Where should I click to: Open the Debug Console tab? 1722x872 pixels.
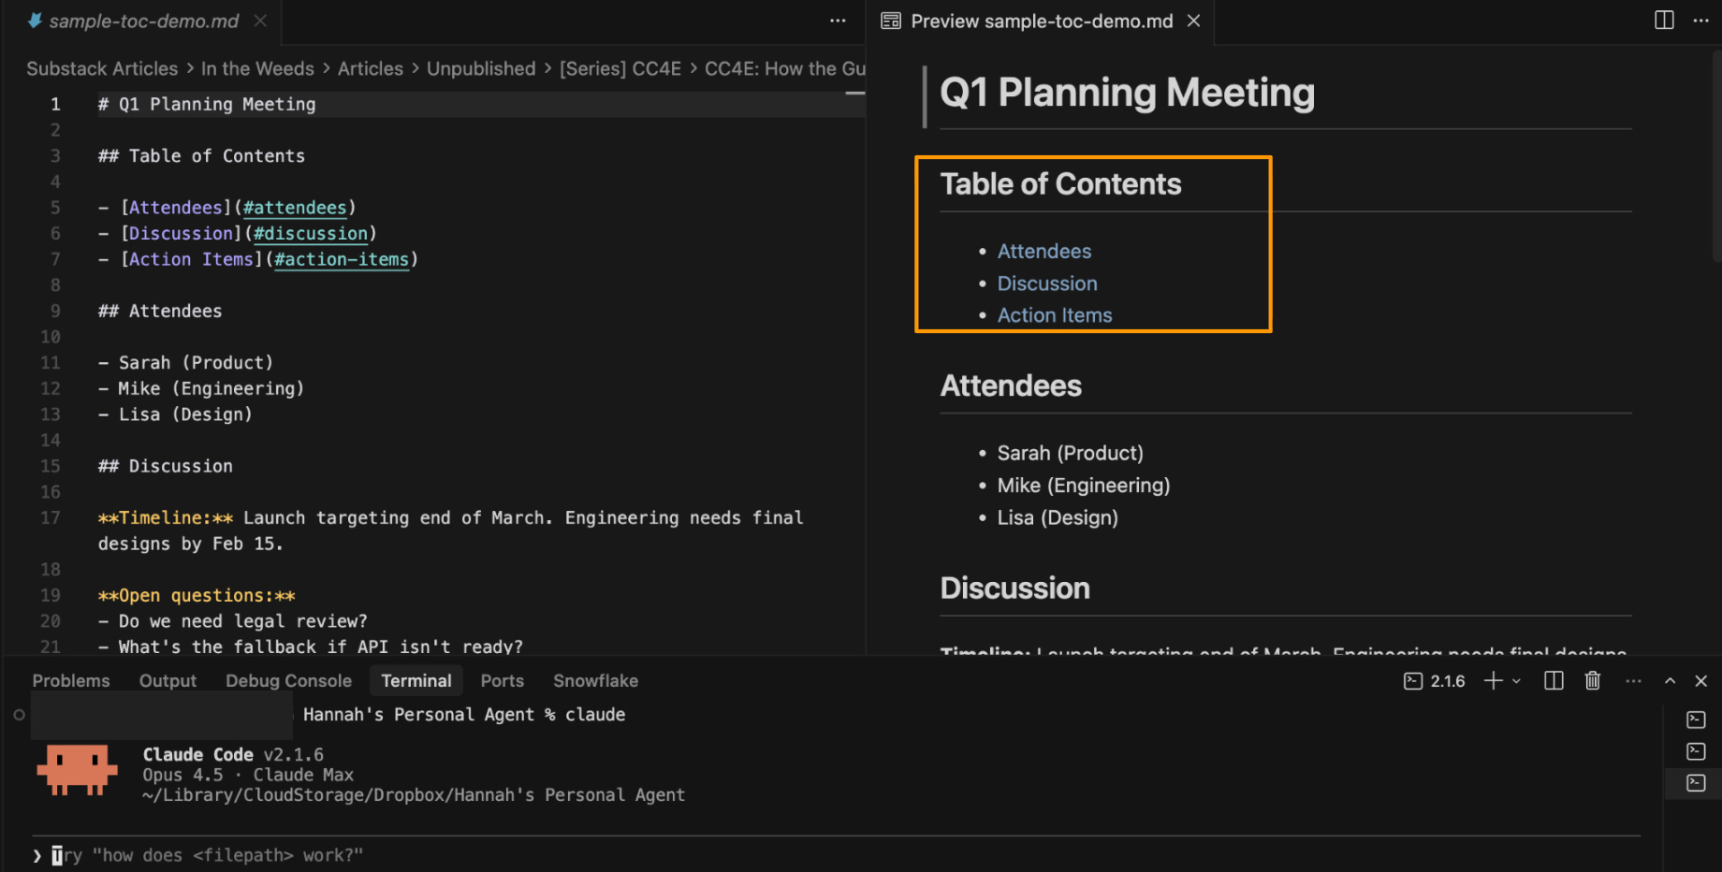click(288, 681)
